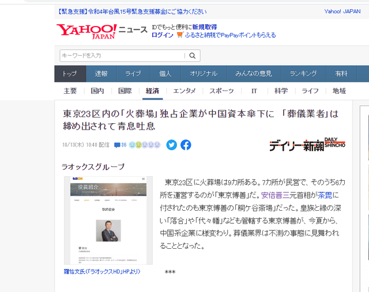Open the 安倍晋三 link in the article
369x292 pixels.
point(276,195)
